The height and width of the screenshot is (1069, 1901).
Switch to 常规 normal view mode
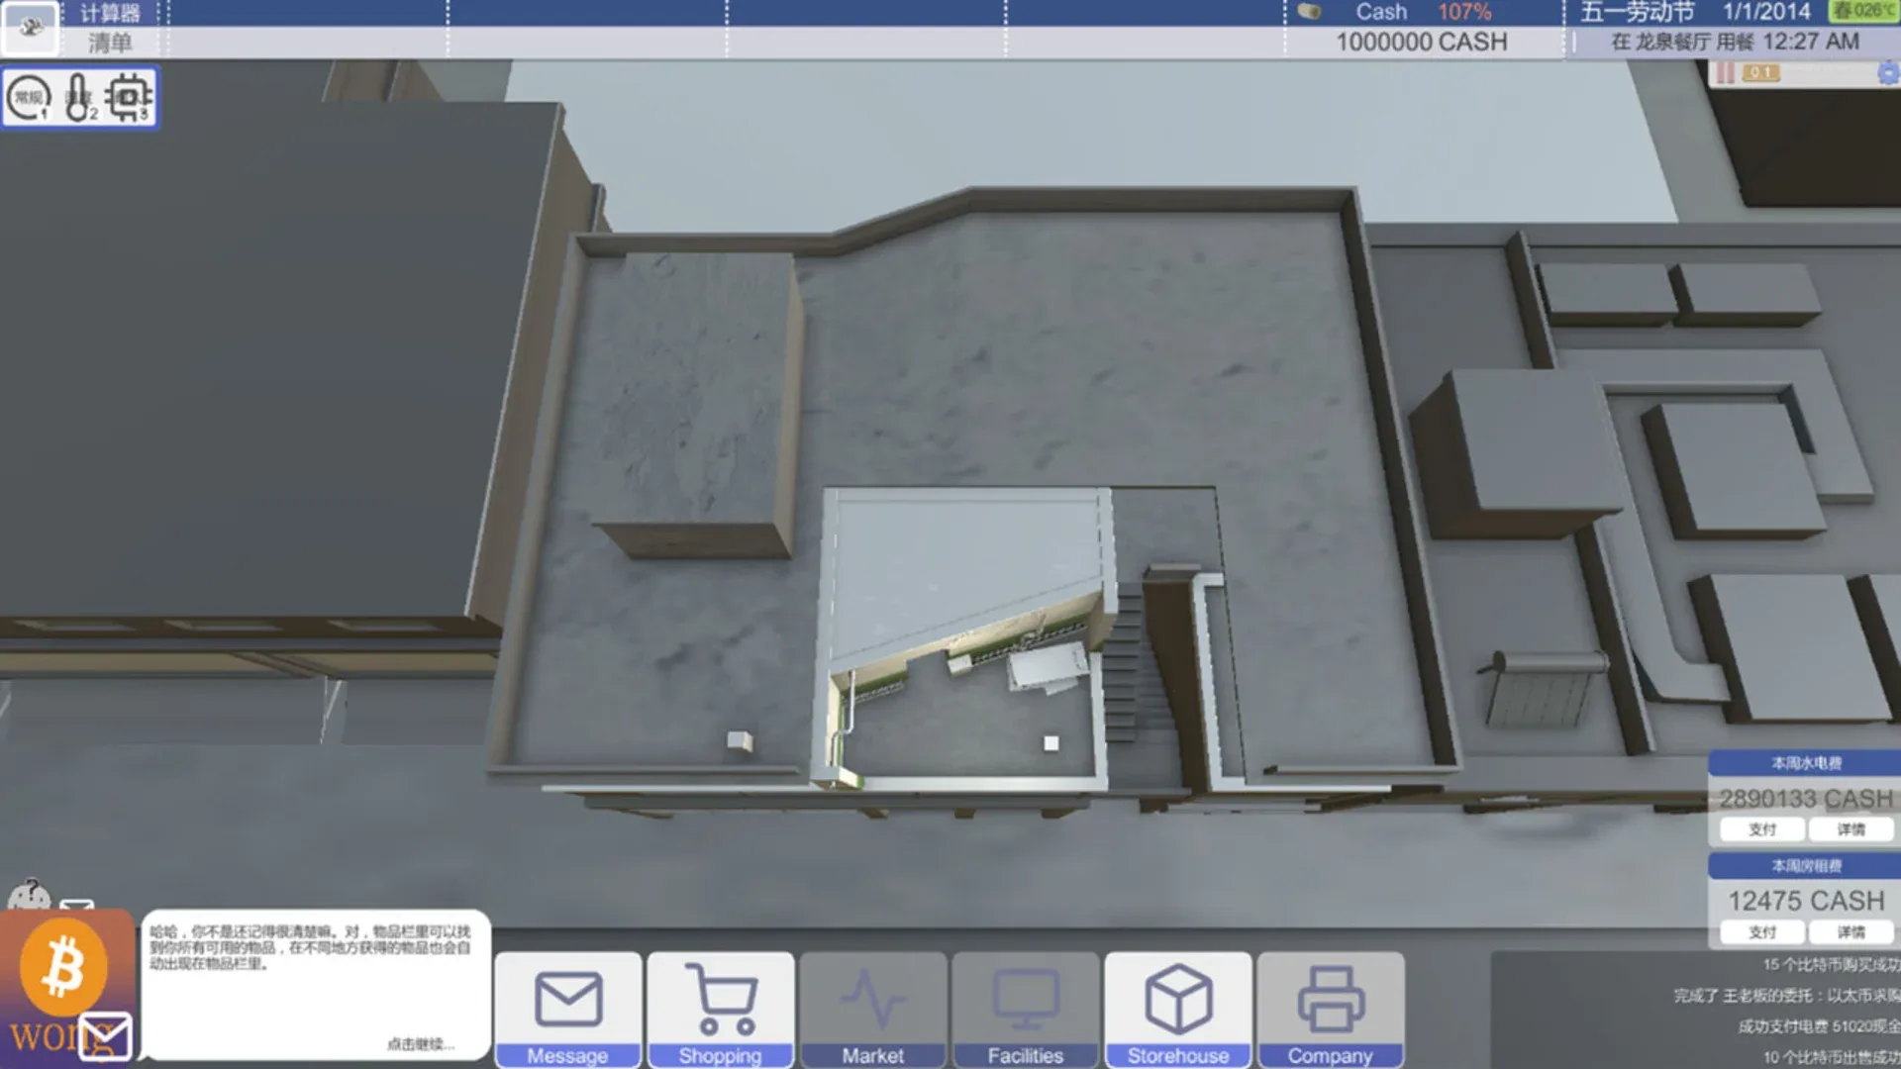(31, 96)
